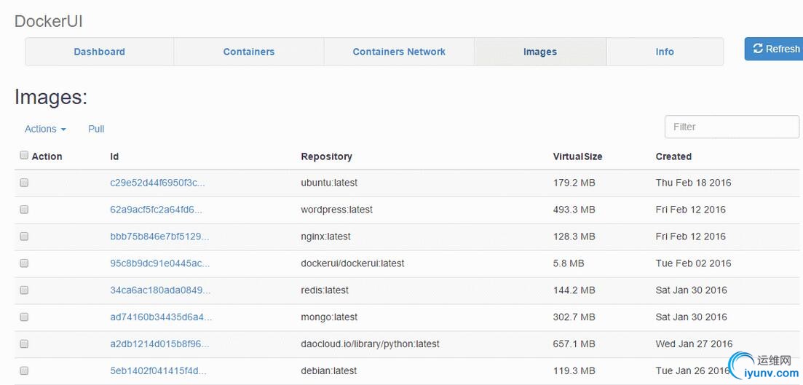This screenshot has width=803, height=385.
Task: Click the 119.3 MB size value
Action: click(574, 370)
